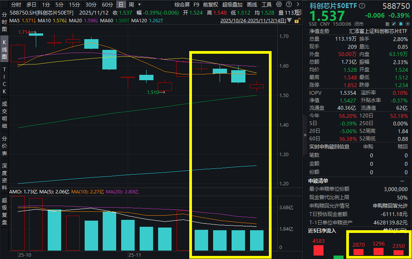Open the settings gear icon on the toolbar
The image size is (412, 259).
point(279,5)
